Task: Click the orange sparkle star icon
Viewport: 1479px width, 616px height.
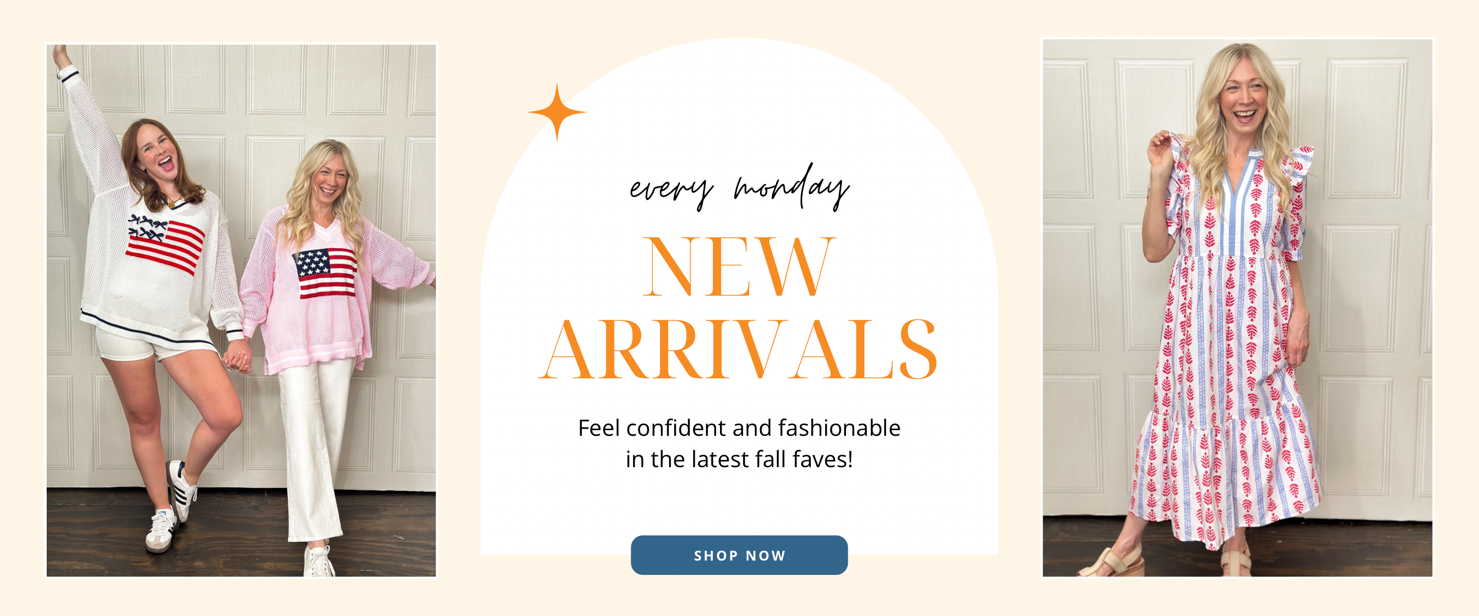Action: (557, 112)
